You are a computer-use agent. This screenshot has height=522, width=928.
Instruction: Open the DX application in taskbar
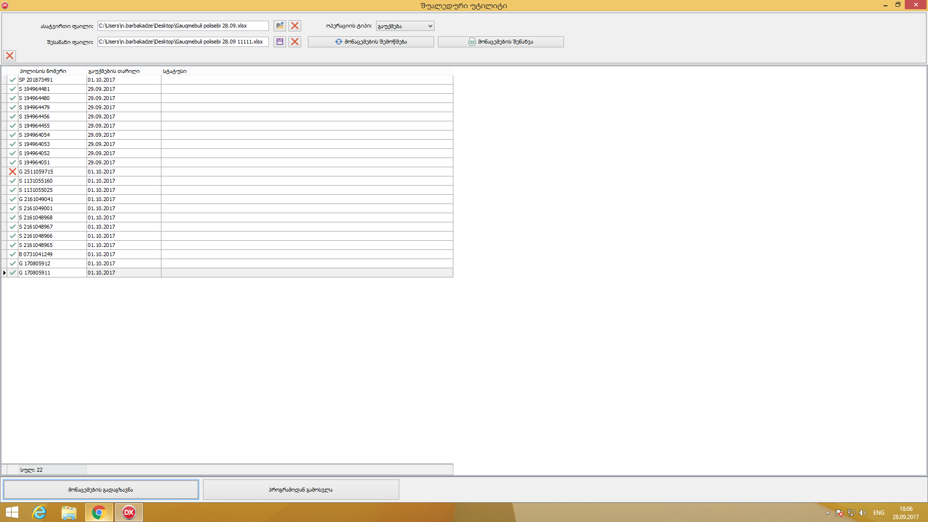pyautogui.click(x=129, y=512)
